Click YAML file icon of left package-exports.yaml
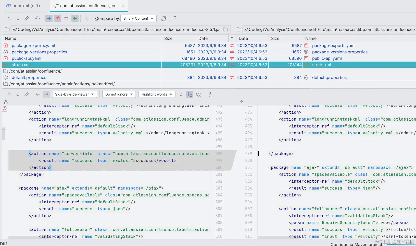This screenshot has width=416, height=246. 6,45
